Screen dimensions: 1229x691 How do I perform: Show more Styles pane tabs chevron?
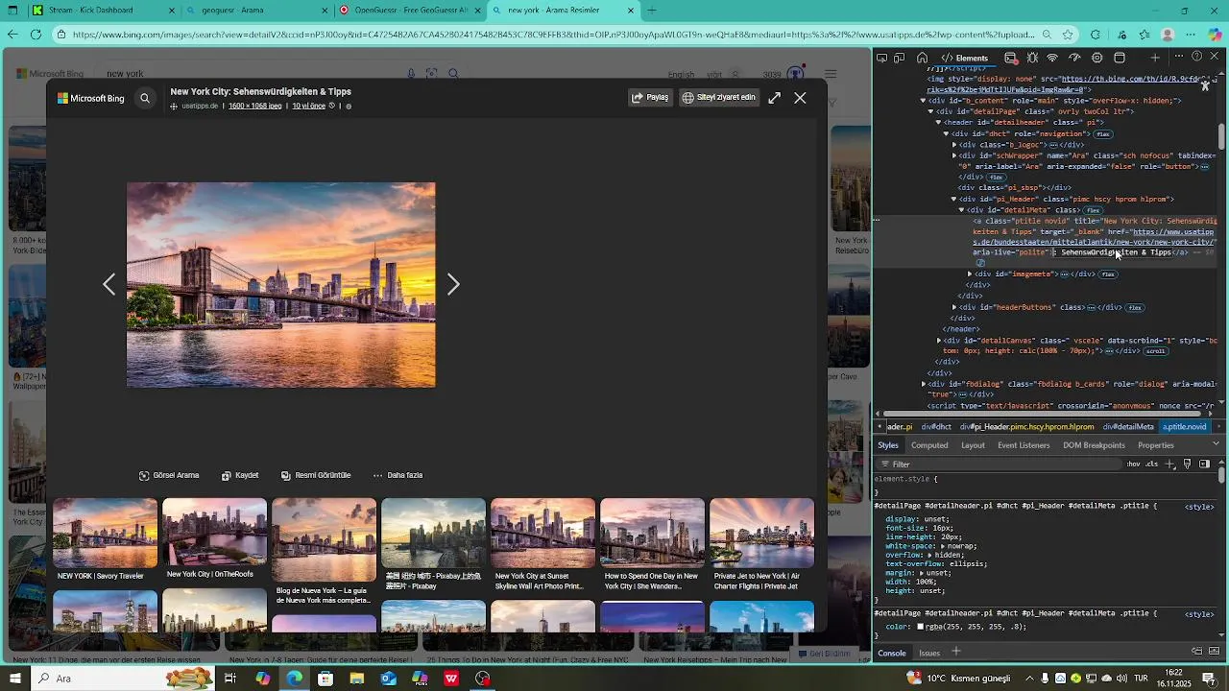tap(1217, 445)
